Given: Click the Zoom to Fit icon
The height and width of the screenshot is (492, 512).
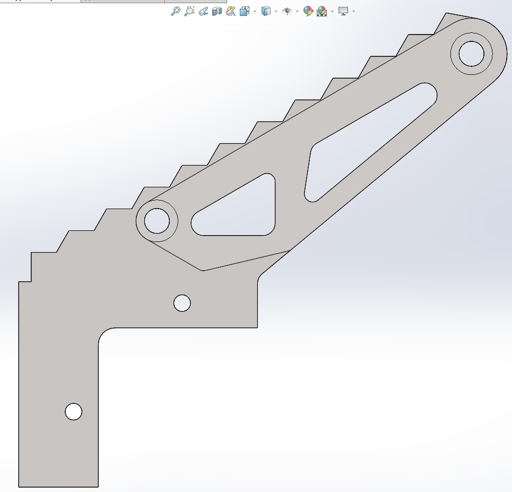Looking at the screenshot, I should 175,11.
